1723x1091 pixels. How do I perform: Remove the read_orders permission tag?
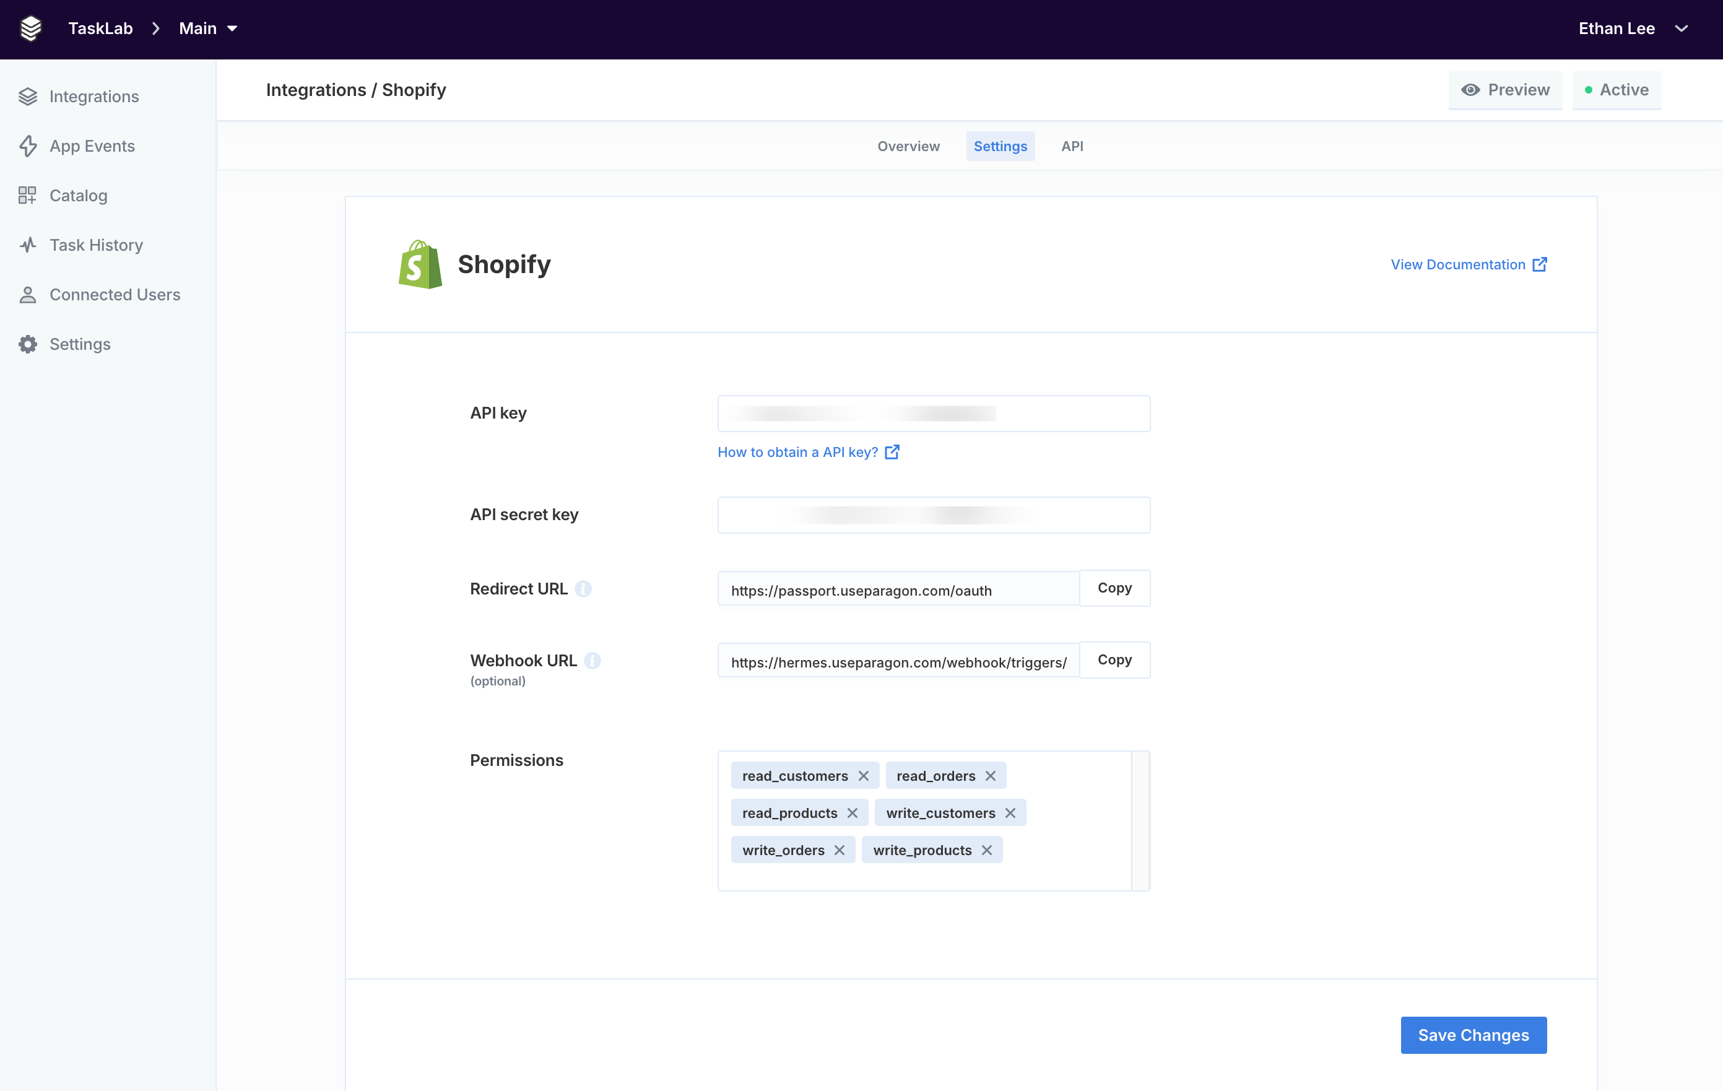point(991,775)
